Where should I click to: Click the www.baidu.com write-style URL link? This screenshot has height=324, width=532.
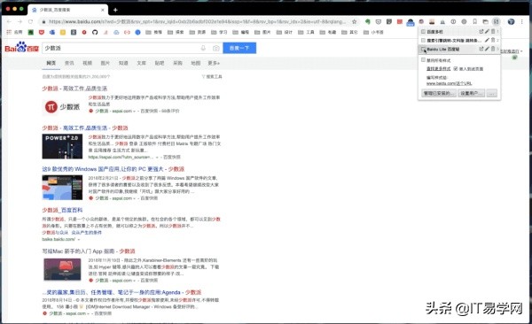pyautogui.click(x=450, y=83)
